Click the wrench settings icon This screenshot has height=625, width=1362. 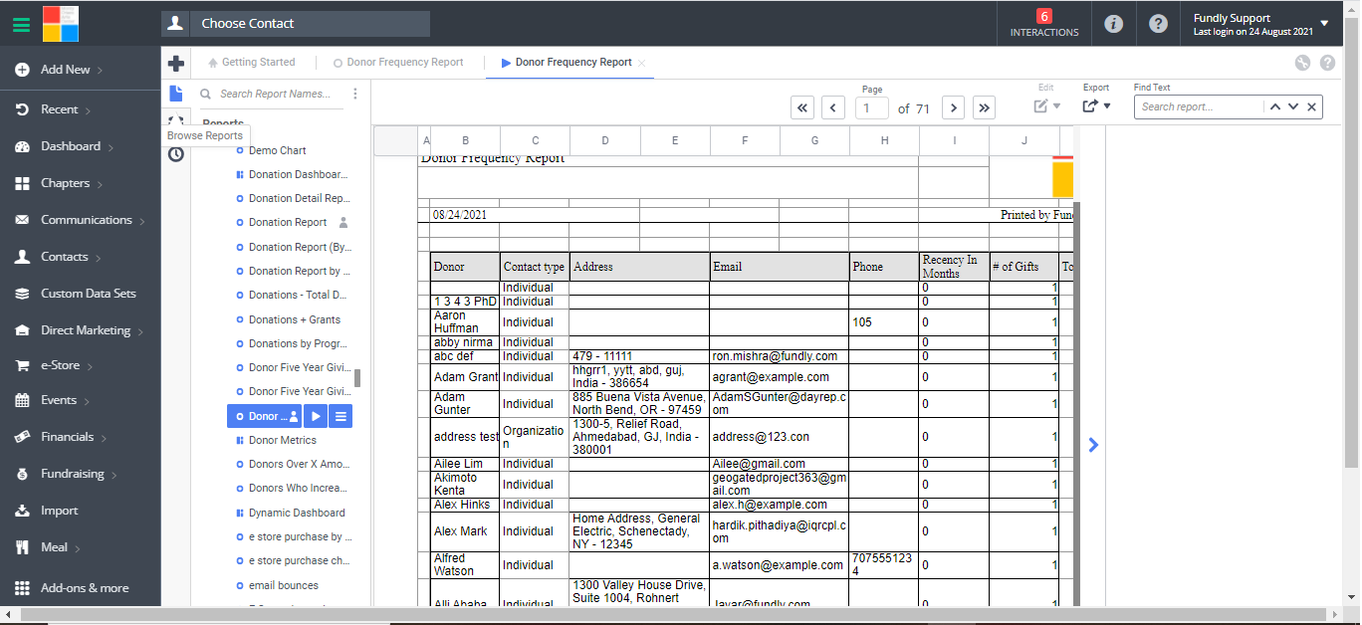[x=1302, y=63]
